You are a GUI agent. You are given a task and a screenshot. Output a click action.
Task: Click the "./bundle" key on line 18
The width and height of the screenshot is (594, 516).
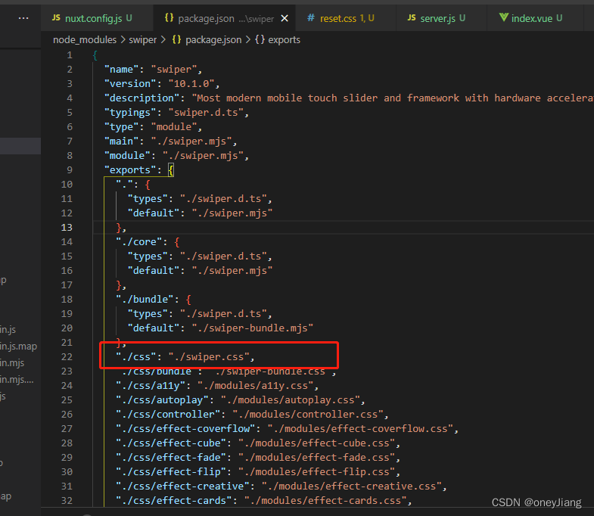tap(145, 300)
